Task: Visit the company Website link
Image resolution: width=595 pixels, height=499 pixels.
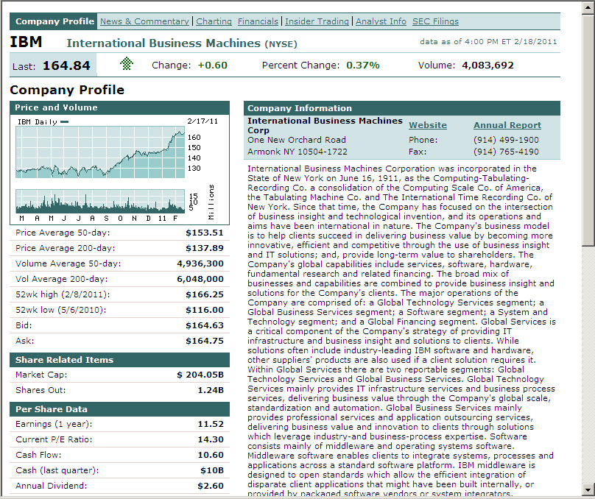Action: [x=428, y=125]
